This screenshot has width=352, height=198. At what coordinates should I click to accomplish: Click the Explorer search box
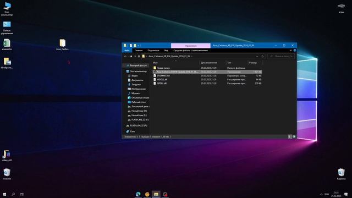(x=281, y=56)
